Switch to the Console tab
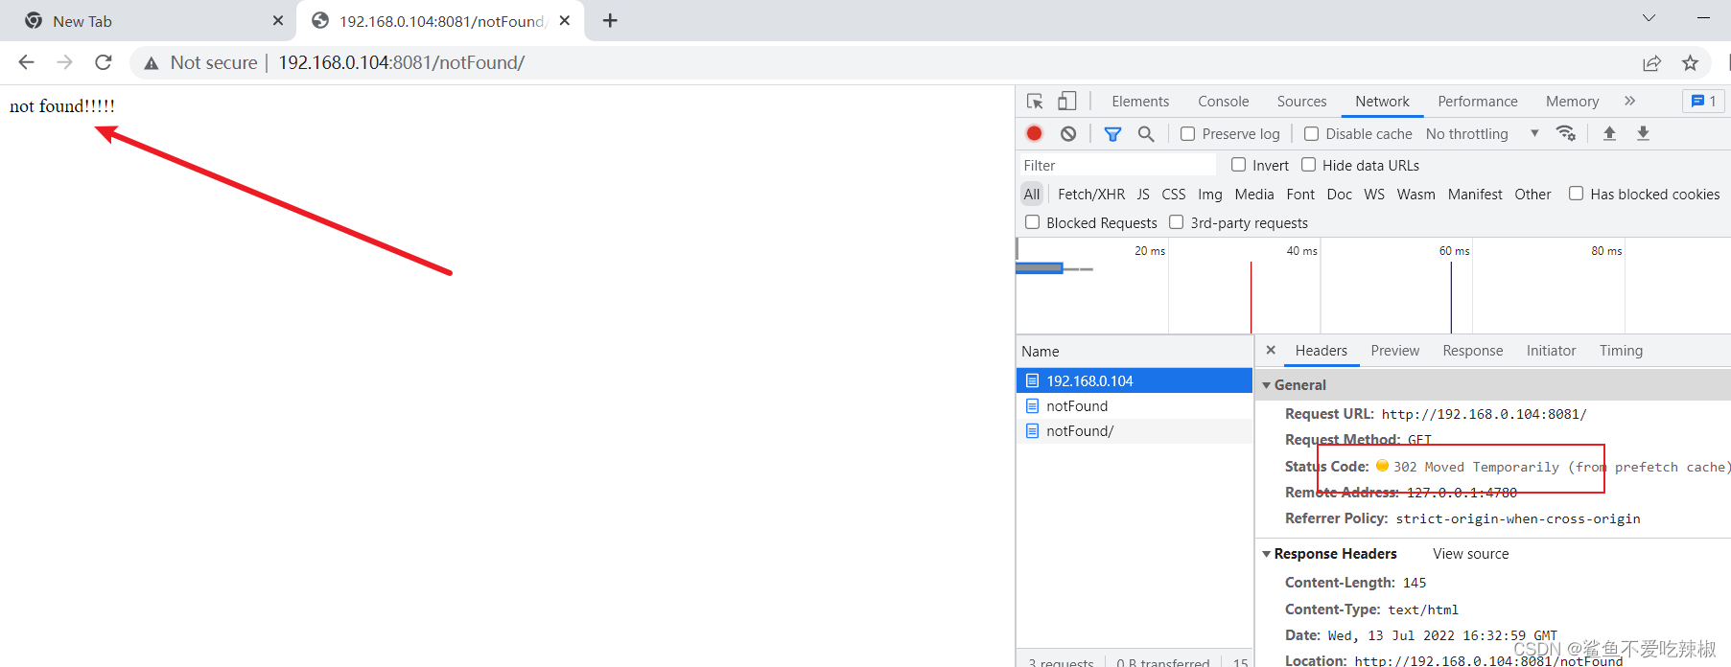1731x667 pixels. click(x=1223, y=102)
